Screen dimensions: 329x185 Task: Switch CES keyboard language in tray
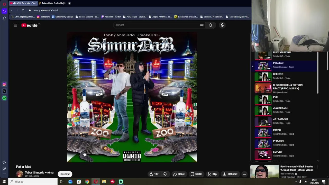click(306, 182)
